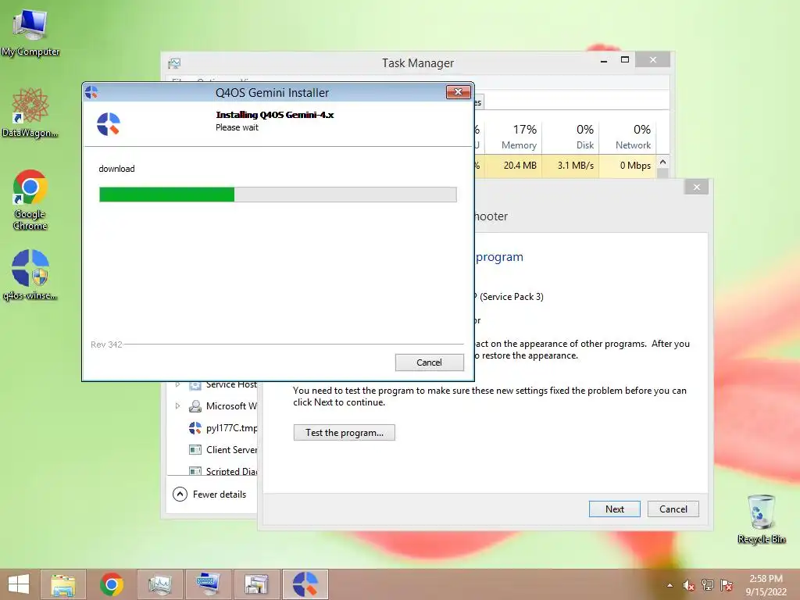Show hidden tray icons

point(670,585)
